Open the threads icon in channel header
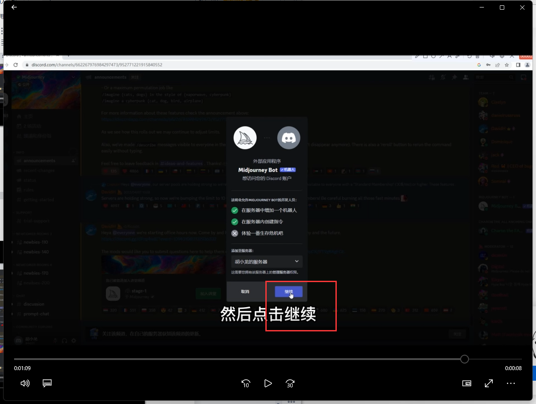536x404 pixels. [x=432, y=77]
